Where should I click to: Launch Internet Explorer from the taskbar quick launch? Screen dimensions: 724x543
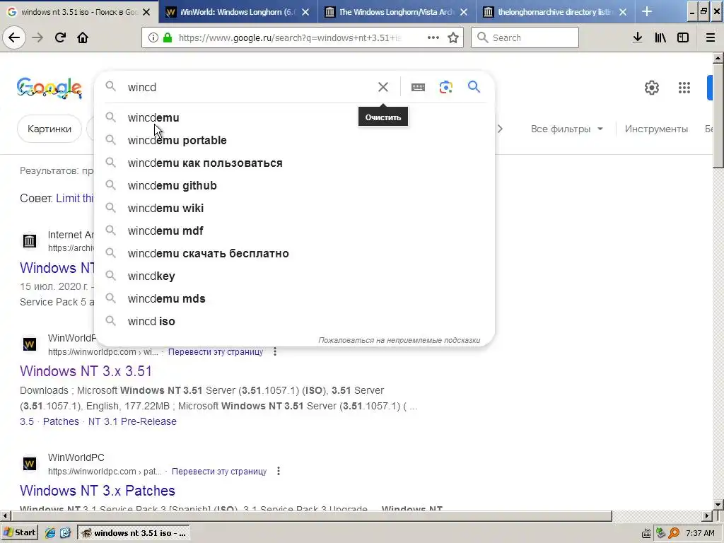coord(50,533)
